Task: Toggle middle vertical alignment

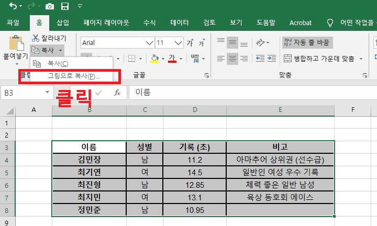Action: (232, 43)
